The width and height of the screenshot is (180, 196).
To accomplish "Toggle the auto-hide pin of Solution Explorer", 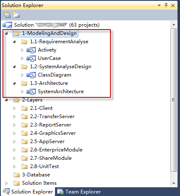I will point(166,5).
